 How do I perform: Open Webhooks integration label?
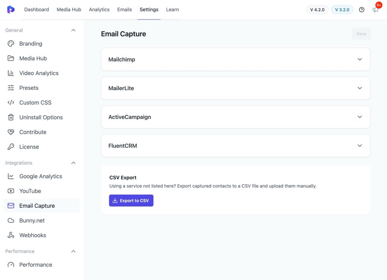click(33, 235)
